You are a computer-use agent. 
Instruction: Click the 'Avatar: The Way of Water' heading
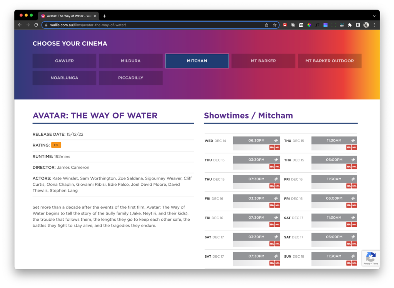95,115
